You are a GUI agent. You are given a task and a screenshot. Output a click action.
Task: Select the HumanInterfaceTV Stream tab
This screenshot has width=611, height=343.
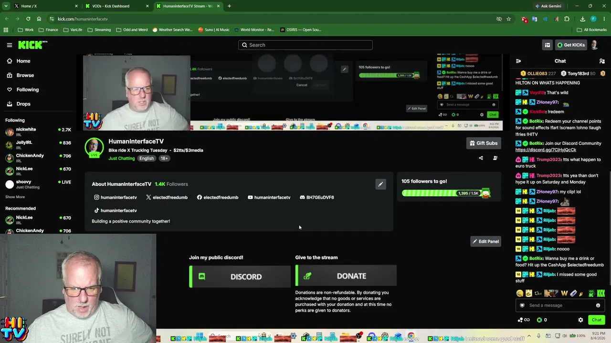click(188, 6)
